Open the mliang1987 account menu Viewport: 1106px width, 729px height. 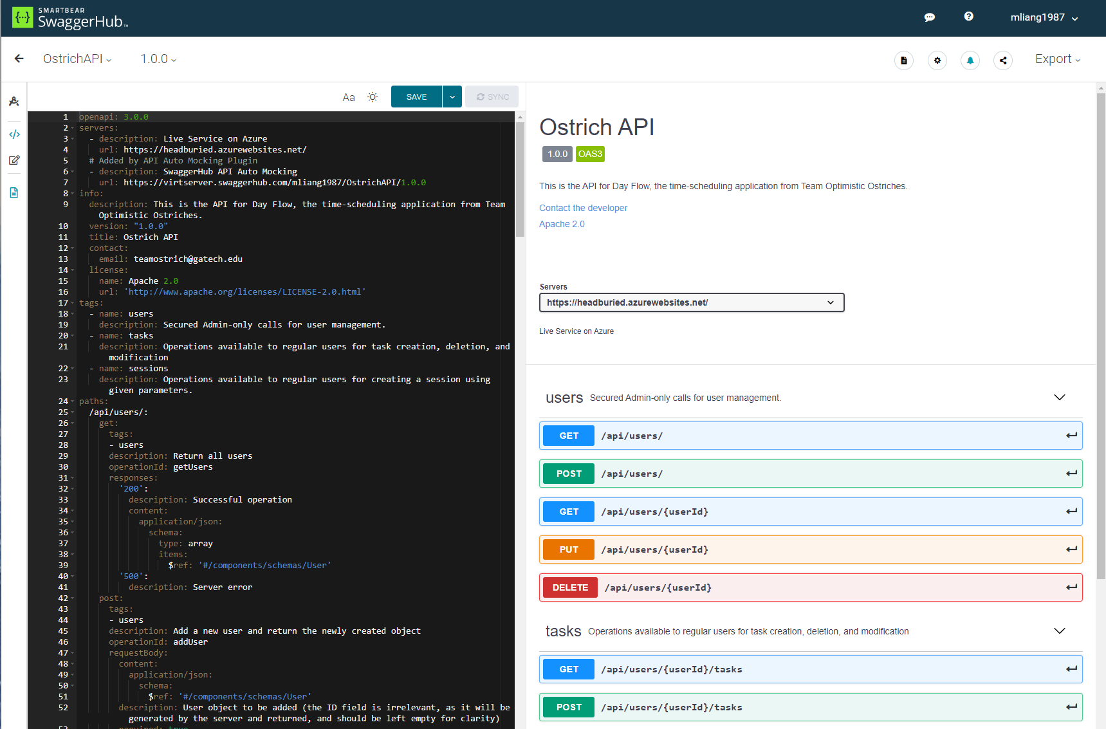[x=1044, y=17]
